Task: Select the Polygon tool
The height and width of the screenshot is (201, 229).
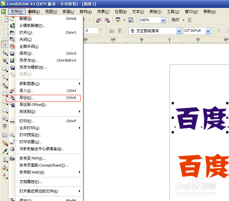Action: (x=5, y=110)
